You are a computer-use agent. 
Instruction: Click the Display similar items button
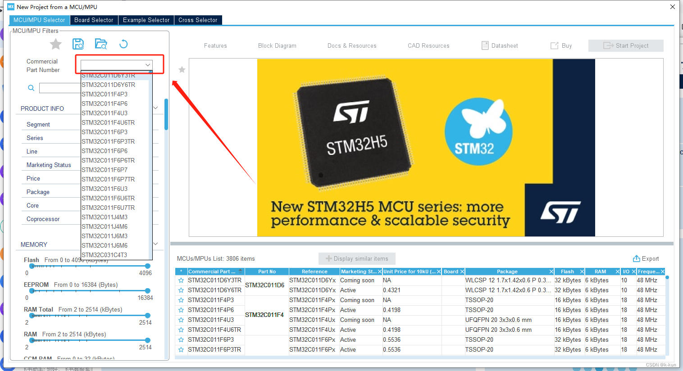(357, 258)
